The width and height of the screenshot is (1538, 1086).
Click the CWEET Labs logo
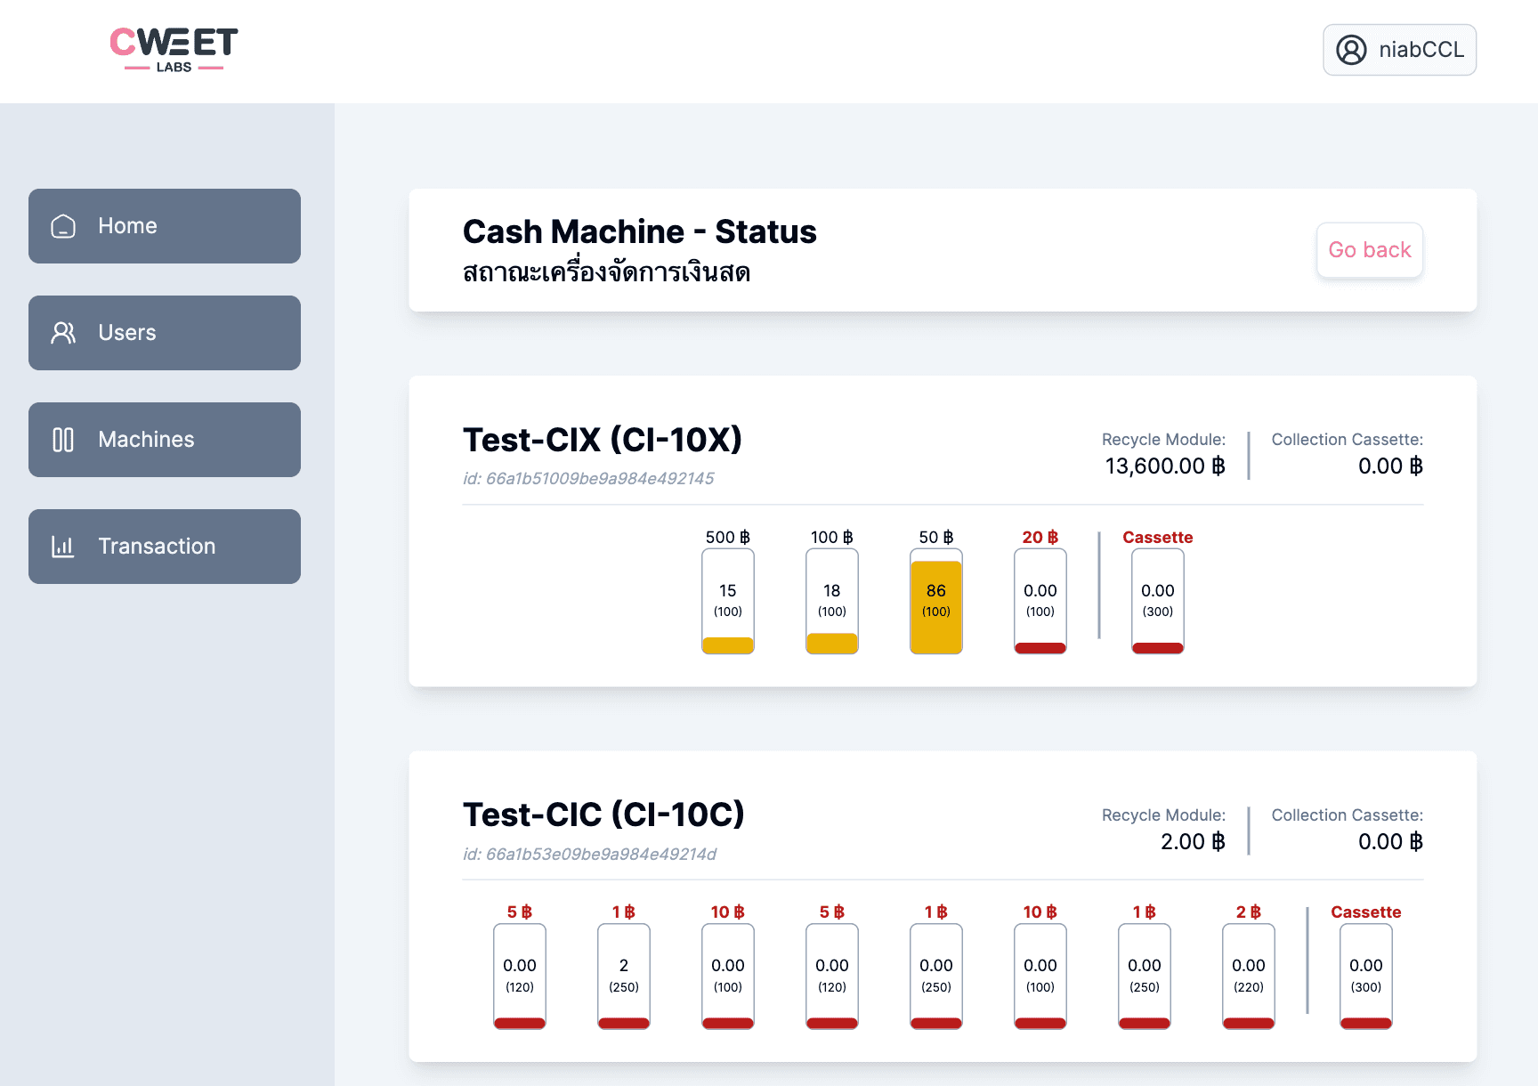[x=174, y=48]
